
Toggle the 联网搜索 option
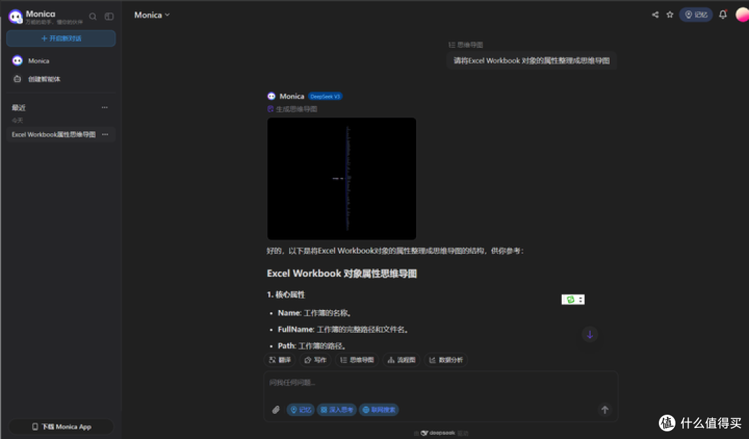pos(379,410)
